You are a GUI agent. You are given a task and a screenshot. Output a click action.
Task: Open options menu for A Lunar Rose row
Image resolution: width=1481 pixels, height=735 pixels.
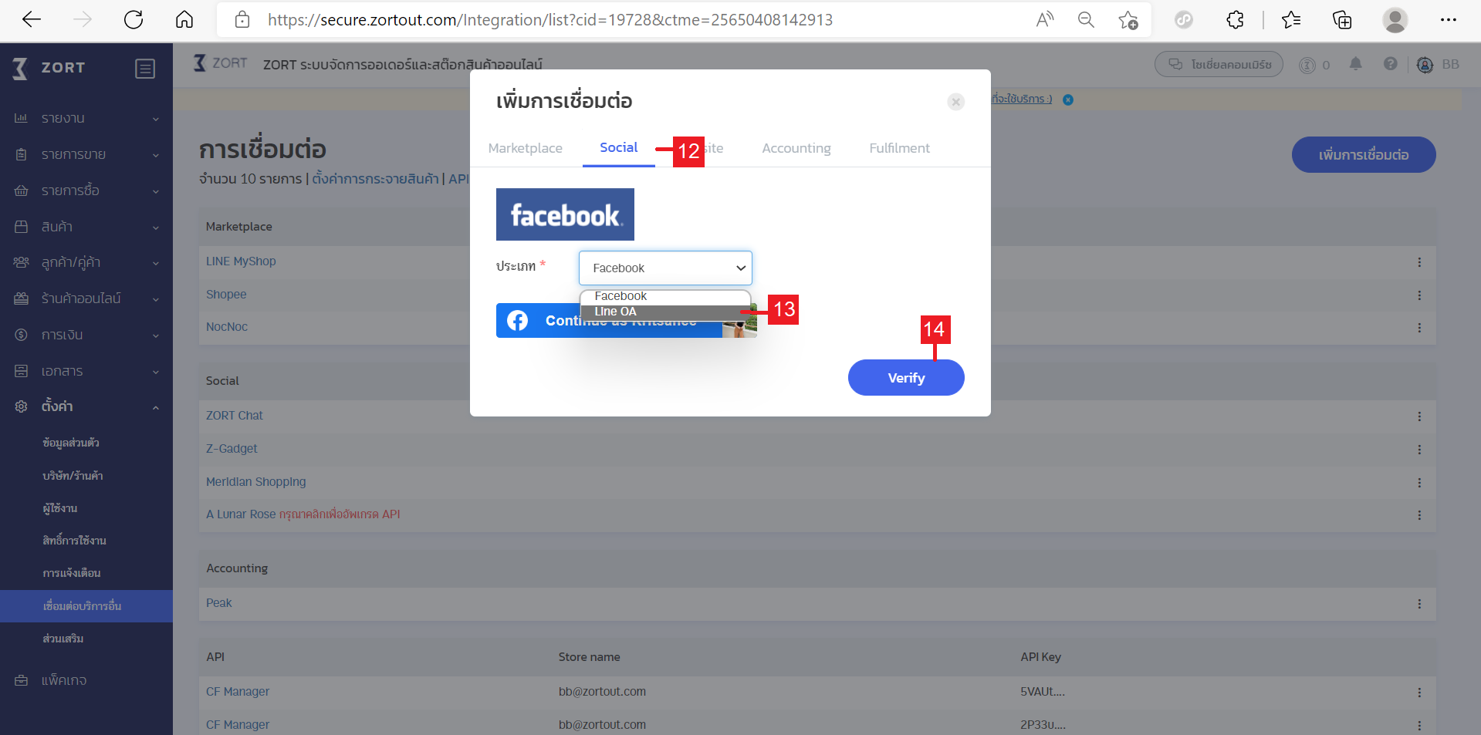(1419, 515)
